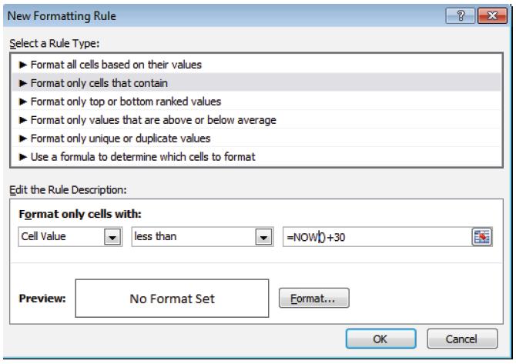
Task: Click the 'Cell Value' combo box text
Action: [x=43, y=236]
